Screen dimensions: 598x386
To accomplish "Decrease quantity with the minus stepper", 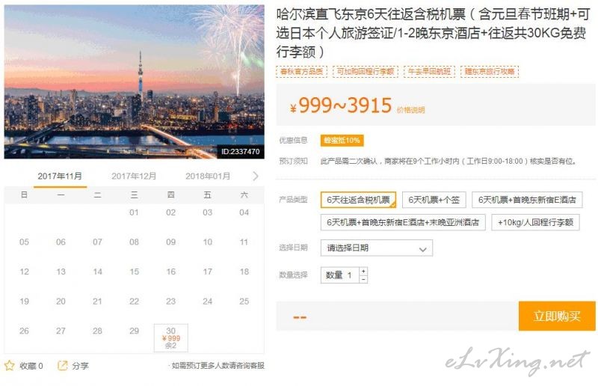I will click(x=363, y=279).
